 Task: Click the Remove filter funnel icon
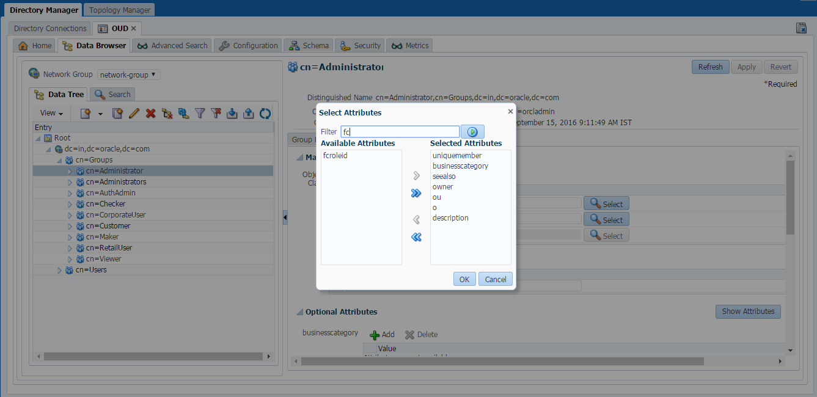click(x=216, y=113)
